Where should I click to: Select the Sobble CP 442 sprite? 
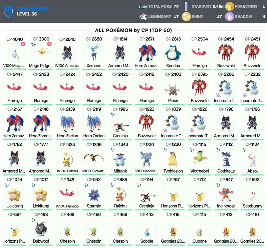pos(147,232)
